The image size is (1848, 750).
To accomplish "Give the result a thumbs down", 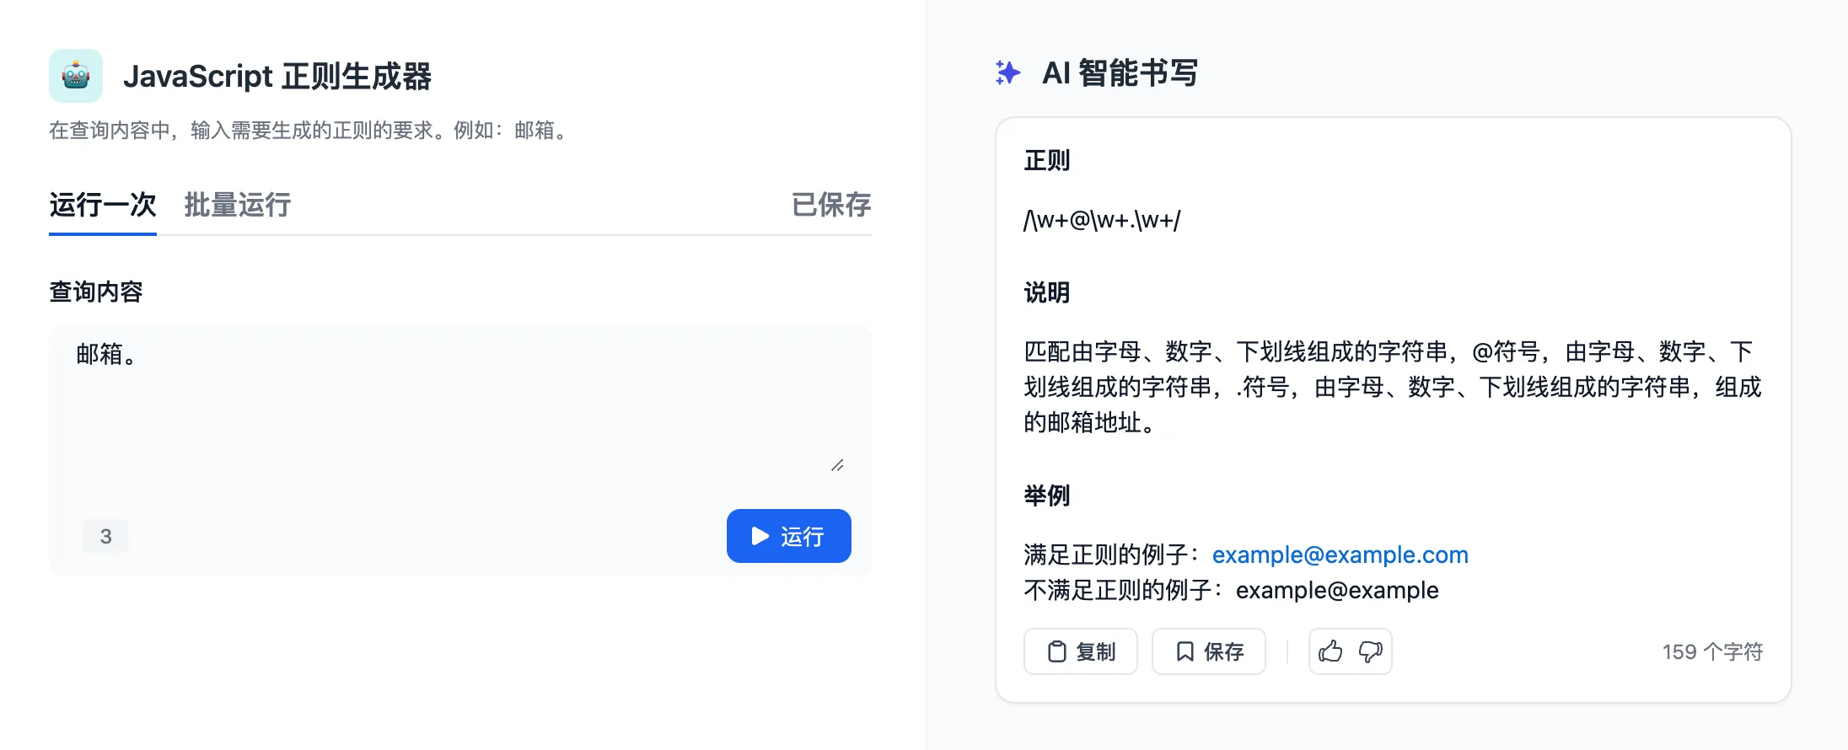I will pos(1371,651).
